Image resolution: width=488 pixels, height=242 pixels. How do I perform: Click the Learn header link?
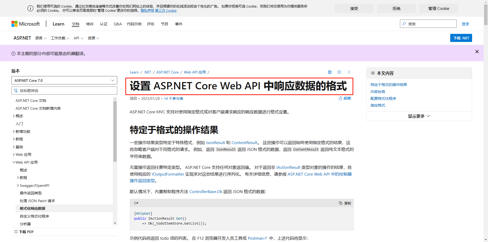pos(58,24)
